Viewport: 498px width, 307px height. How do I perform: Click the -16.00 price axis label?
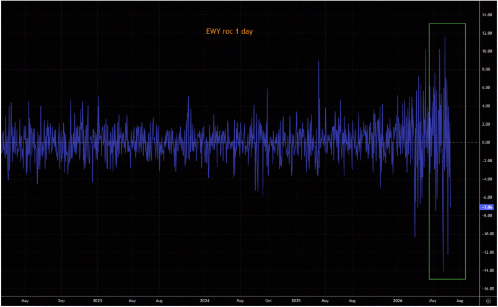[x=487, y=289]
